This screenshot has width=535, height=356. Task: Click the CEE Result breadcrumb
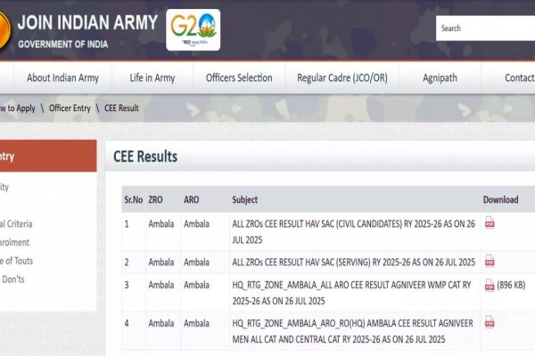point(121,108)
